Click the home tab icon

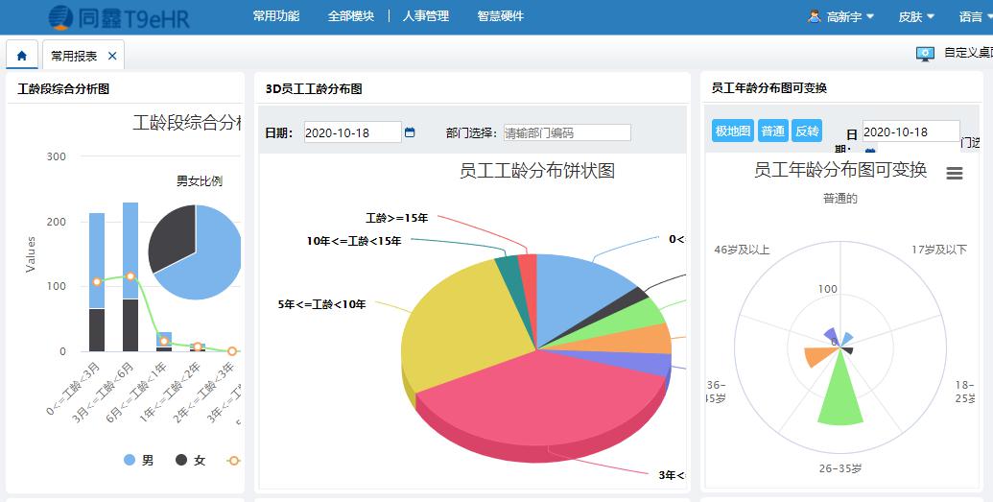click(22, 56)
